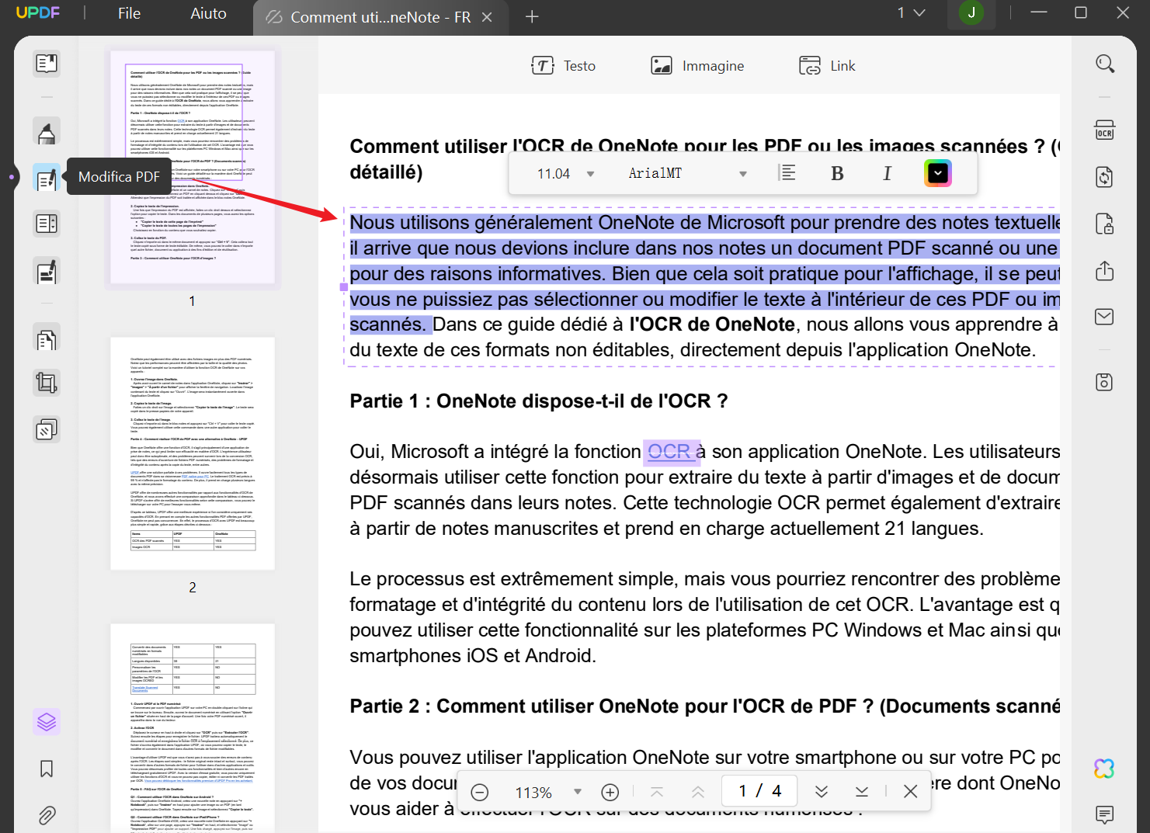Send the file by email icon
Screen dimensions: 1150x833
point(1104,317)
